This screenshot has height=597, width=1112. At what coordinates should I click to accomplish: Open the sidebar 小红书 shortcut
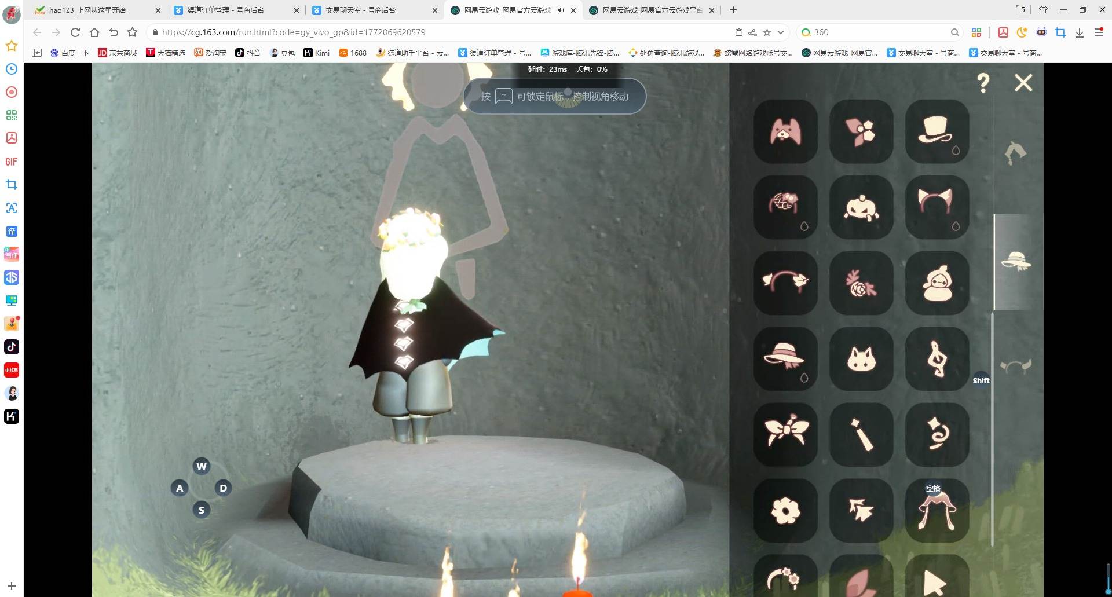click(x=12, y=370)
